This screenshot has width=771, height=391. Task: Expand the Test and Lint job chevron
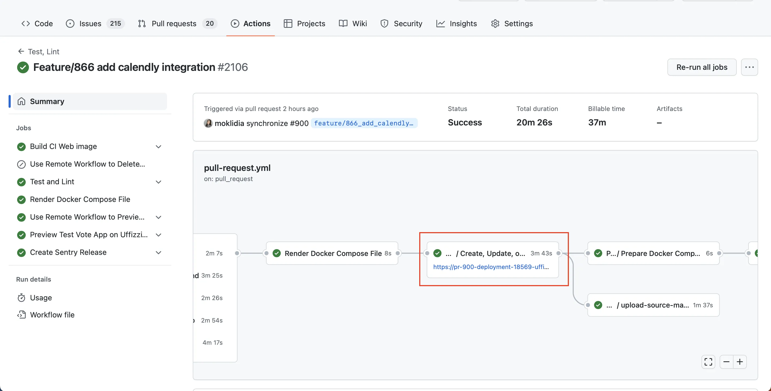159,182
